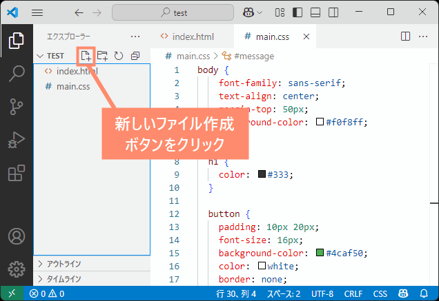The height and width of the screenshot is (301, 439).
Task: Click the body selector on line 1
Action: tap(208, 70)
